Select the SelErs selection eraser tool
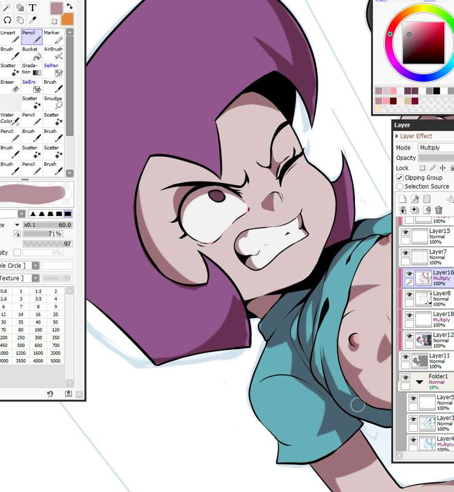The width and height of the screenshot is (454, 492). coord(32,86)
